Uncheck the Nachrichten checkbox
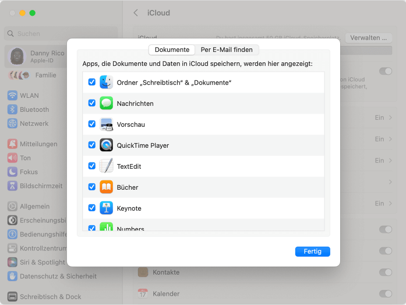Viewport: 406px width, 305px height. point(91,103)
